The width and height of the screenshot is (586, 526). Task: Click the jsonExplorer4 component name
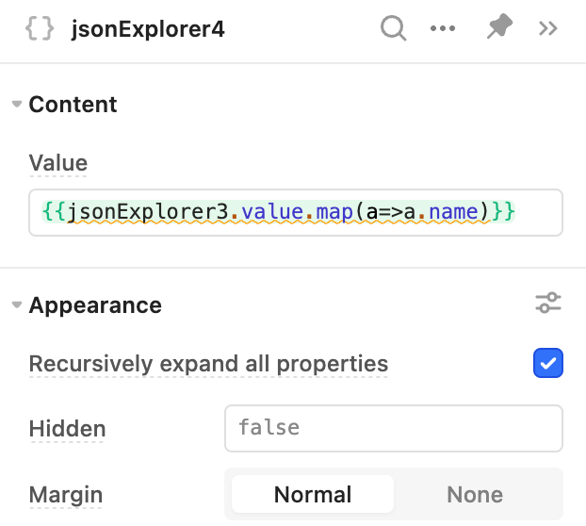pyautogui.click(x=148, y=29)
